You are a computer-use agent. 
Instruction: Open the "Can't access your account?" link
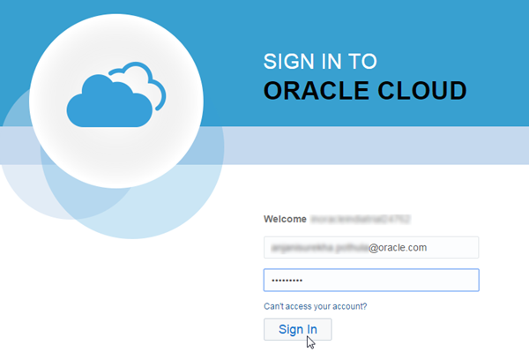[x=315, y=306]
